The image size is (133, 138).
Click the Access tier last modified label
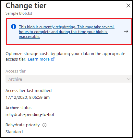tap(29, 90)
